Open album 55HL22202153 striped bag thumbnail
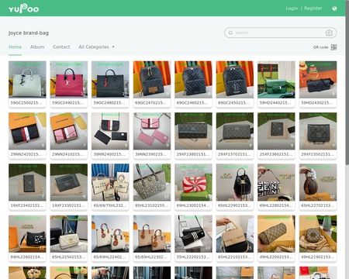 [x=193, y=234]
